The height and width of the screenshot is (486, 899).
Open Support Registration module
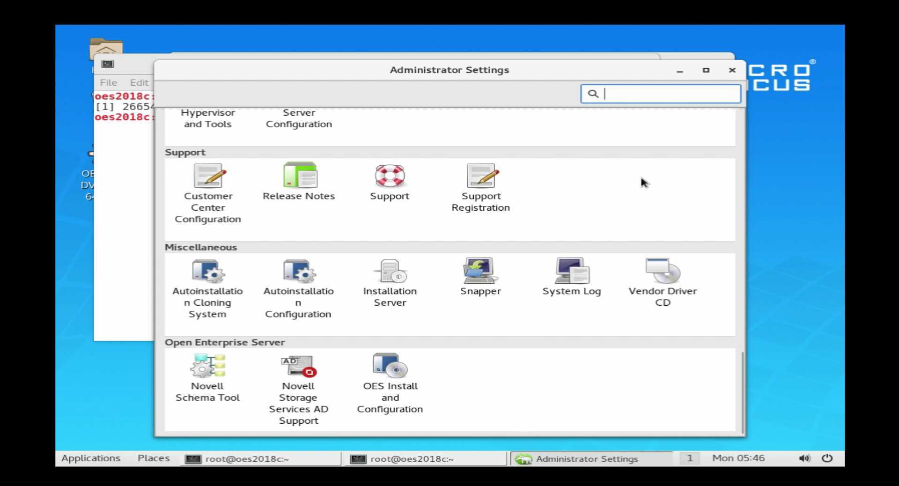point(481,188)
